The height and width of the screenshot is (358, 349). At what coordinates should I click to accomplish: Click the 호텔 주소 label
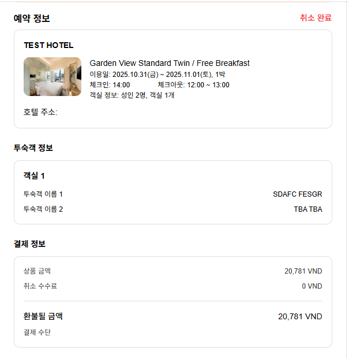point(40,112)
